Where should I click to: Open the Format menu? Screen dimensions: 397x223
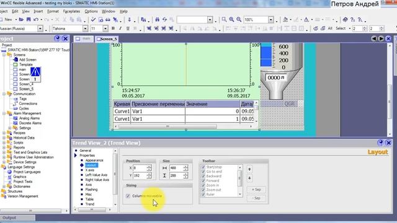pos(53,11)
